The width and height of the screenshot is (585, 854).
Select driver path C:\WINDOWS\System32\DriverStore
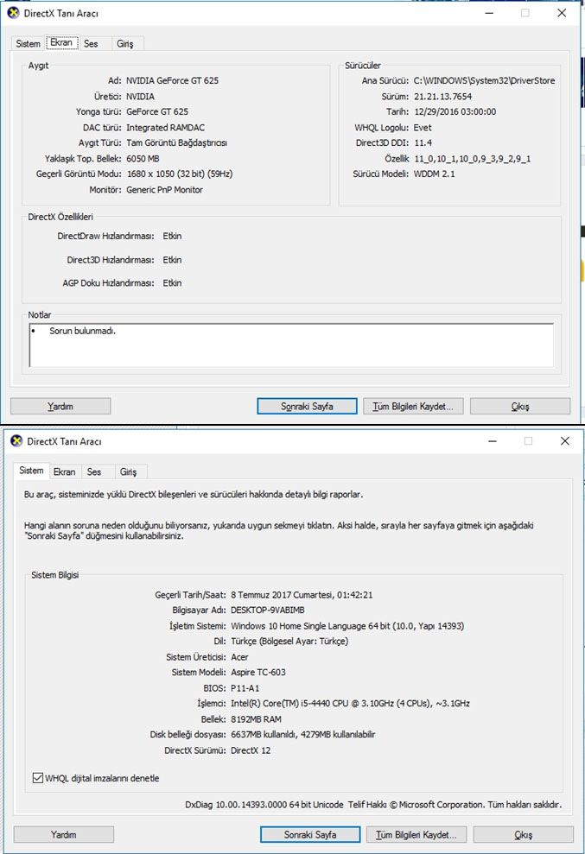[x=484, y=80]
